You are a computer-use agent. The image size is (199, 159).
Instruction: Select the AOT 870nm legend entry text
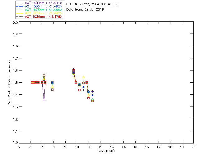coord(44,13)
